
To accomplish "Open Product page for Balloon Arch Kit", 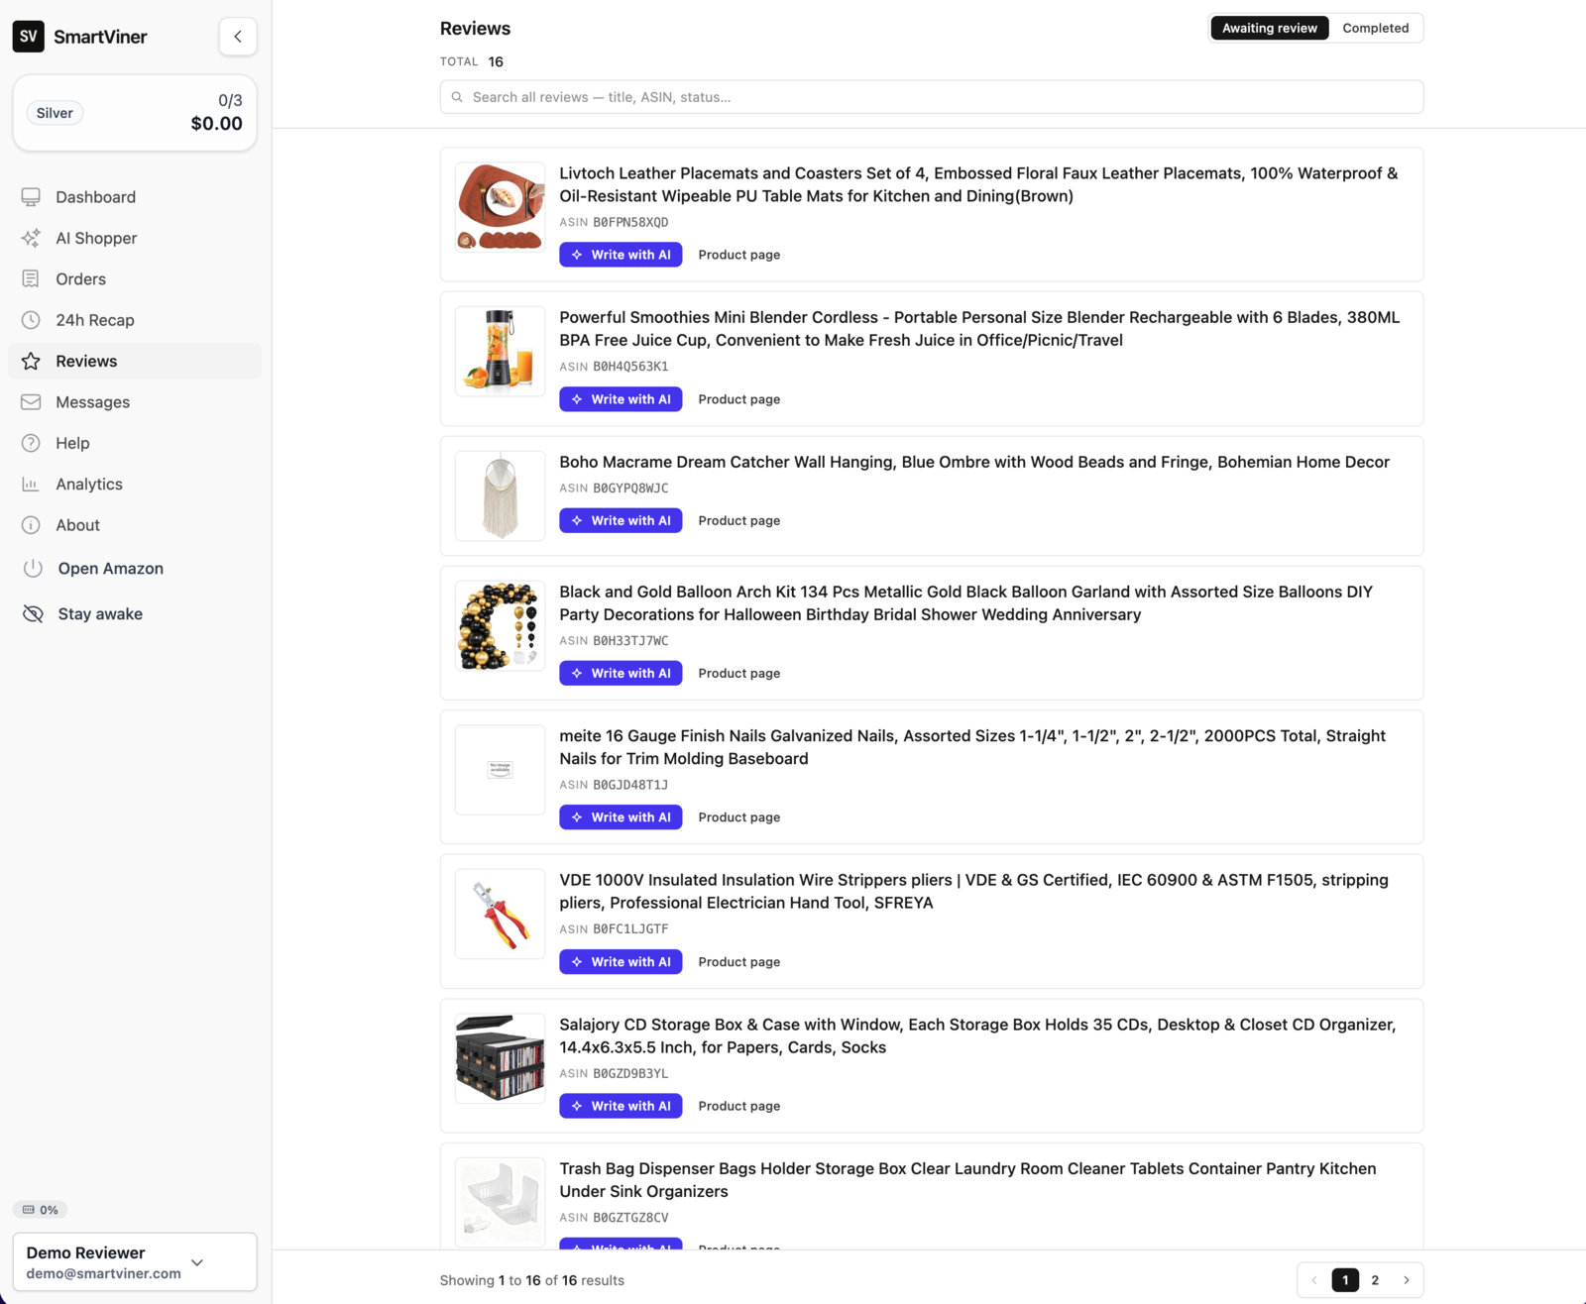I will pyautogui.click(x=739, y=673).
